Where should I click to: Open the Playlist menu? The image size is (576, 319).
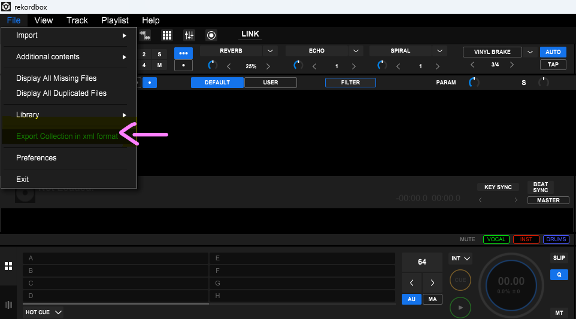tap(115, 20)
